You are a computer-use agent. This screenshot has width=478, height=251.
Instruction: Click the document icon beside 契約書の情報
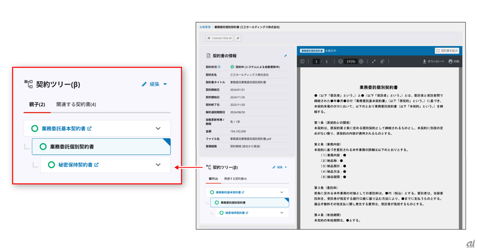[208, 56]
